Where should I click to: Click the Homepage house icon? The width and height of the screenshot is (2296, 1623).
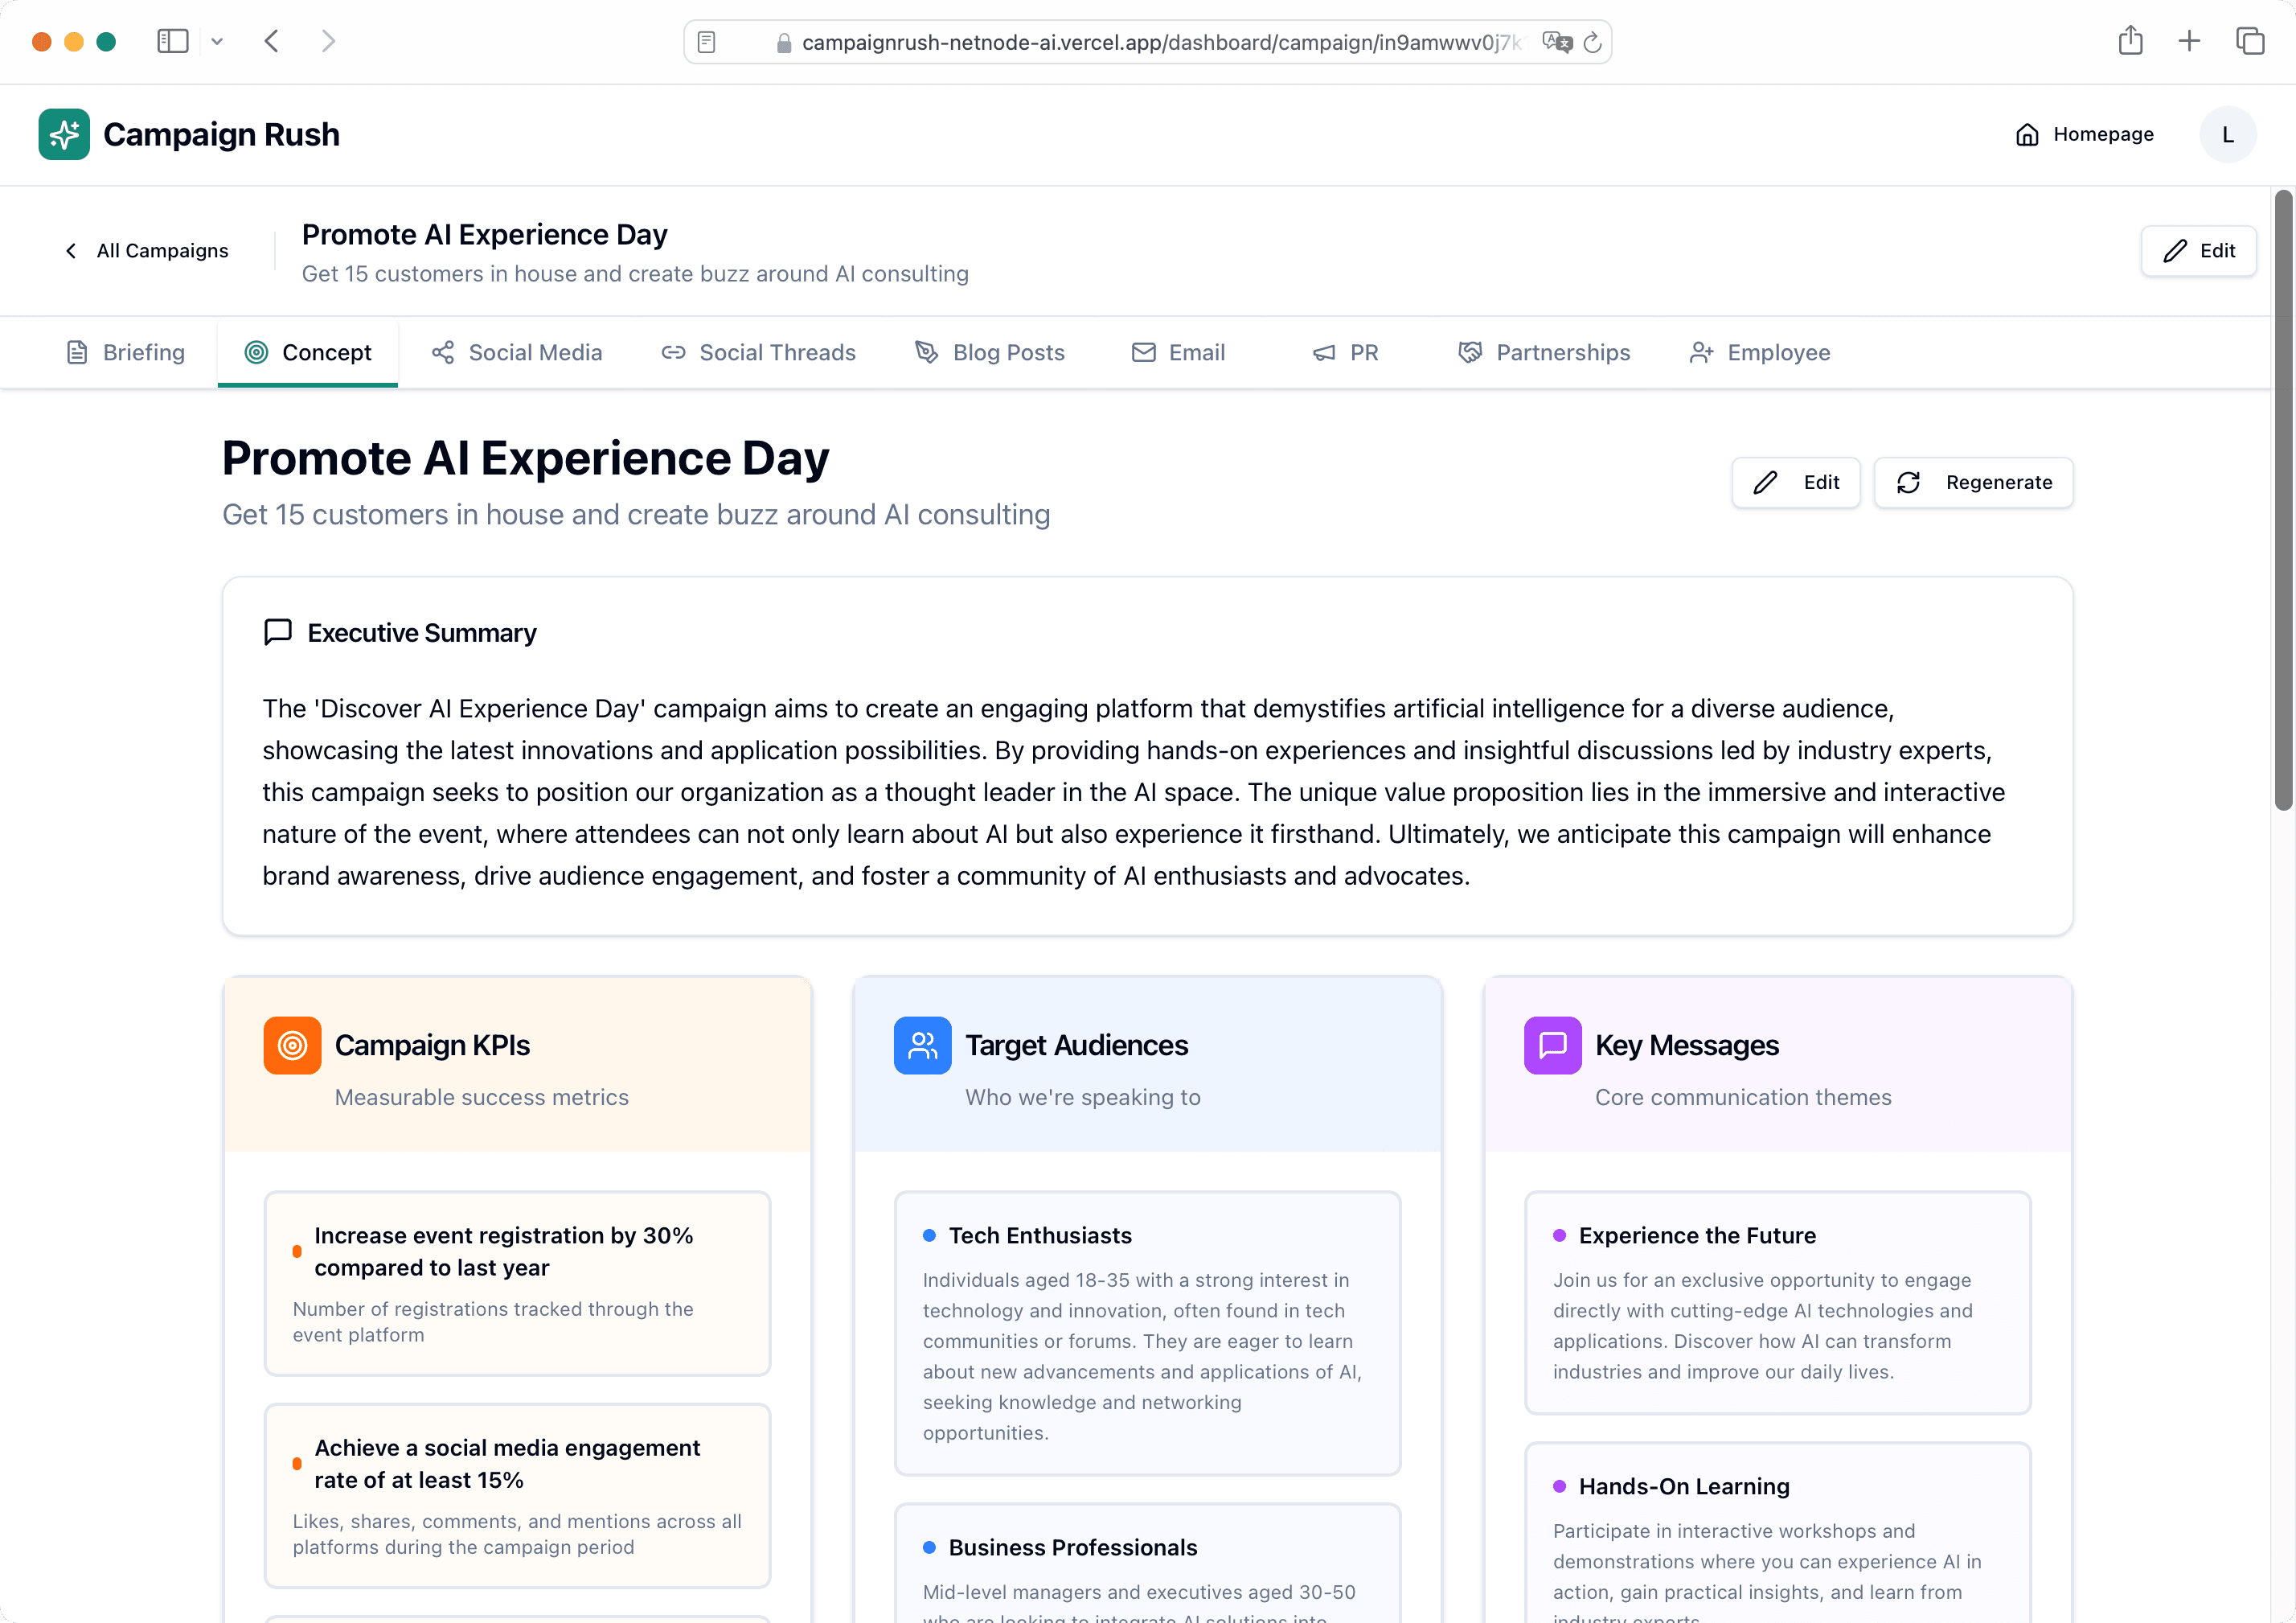(x=2027, y=134)
